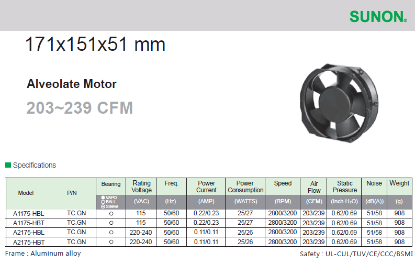Screen dimensions: 415x263
Task: Click the bearing circle in the A1175-HBL row
Action: [x=111, y=213]
